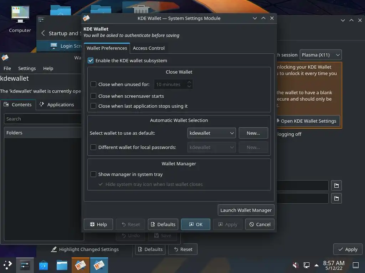The width and height of the screenshot is (365, 273).
Task: Toggle Highlight Changed Settings
Action: pyautogui.click(x=85, y=249)
